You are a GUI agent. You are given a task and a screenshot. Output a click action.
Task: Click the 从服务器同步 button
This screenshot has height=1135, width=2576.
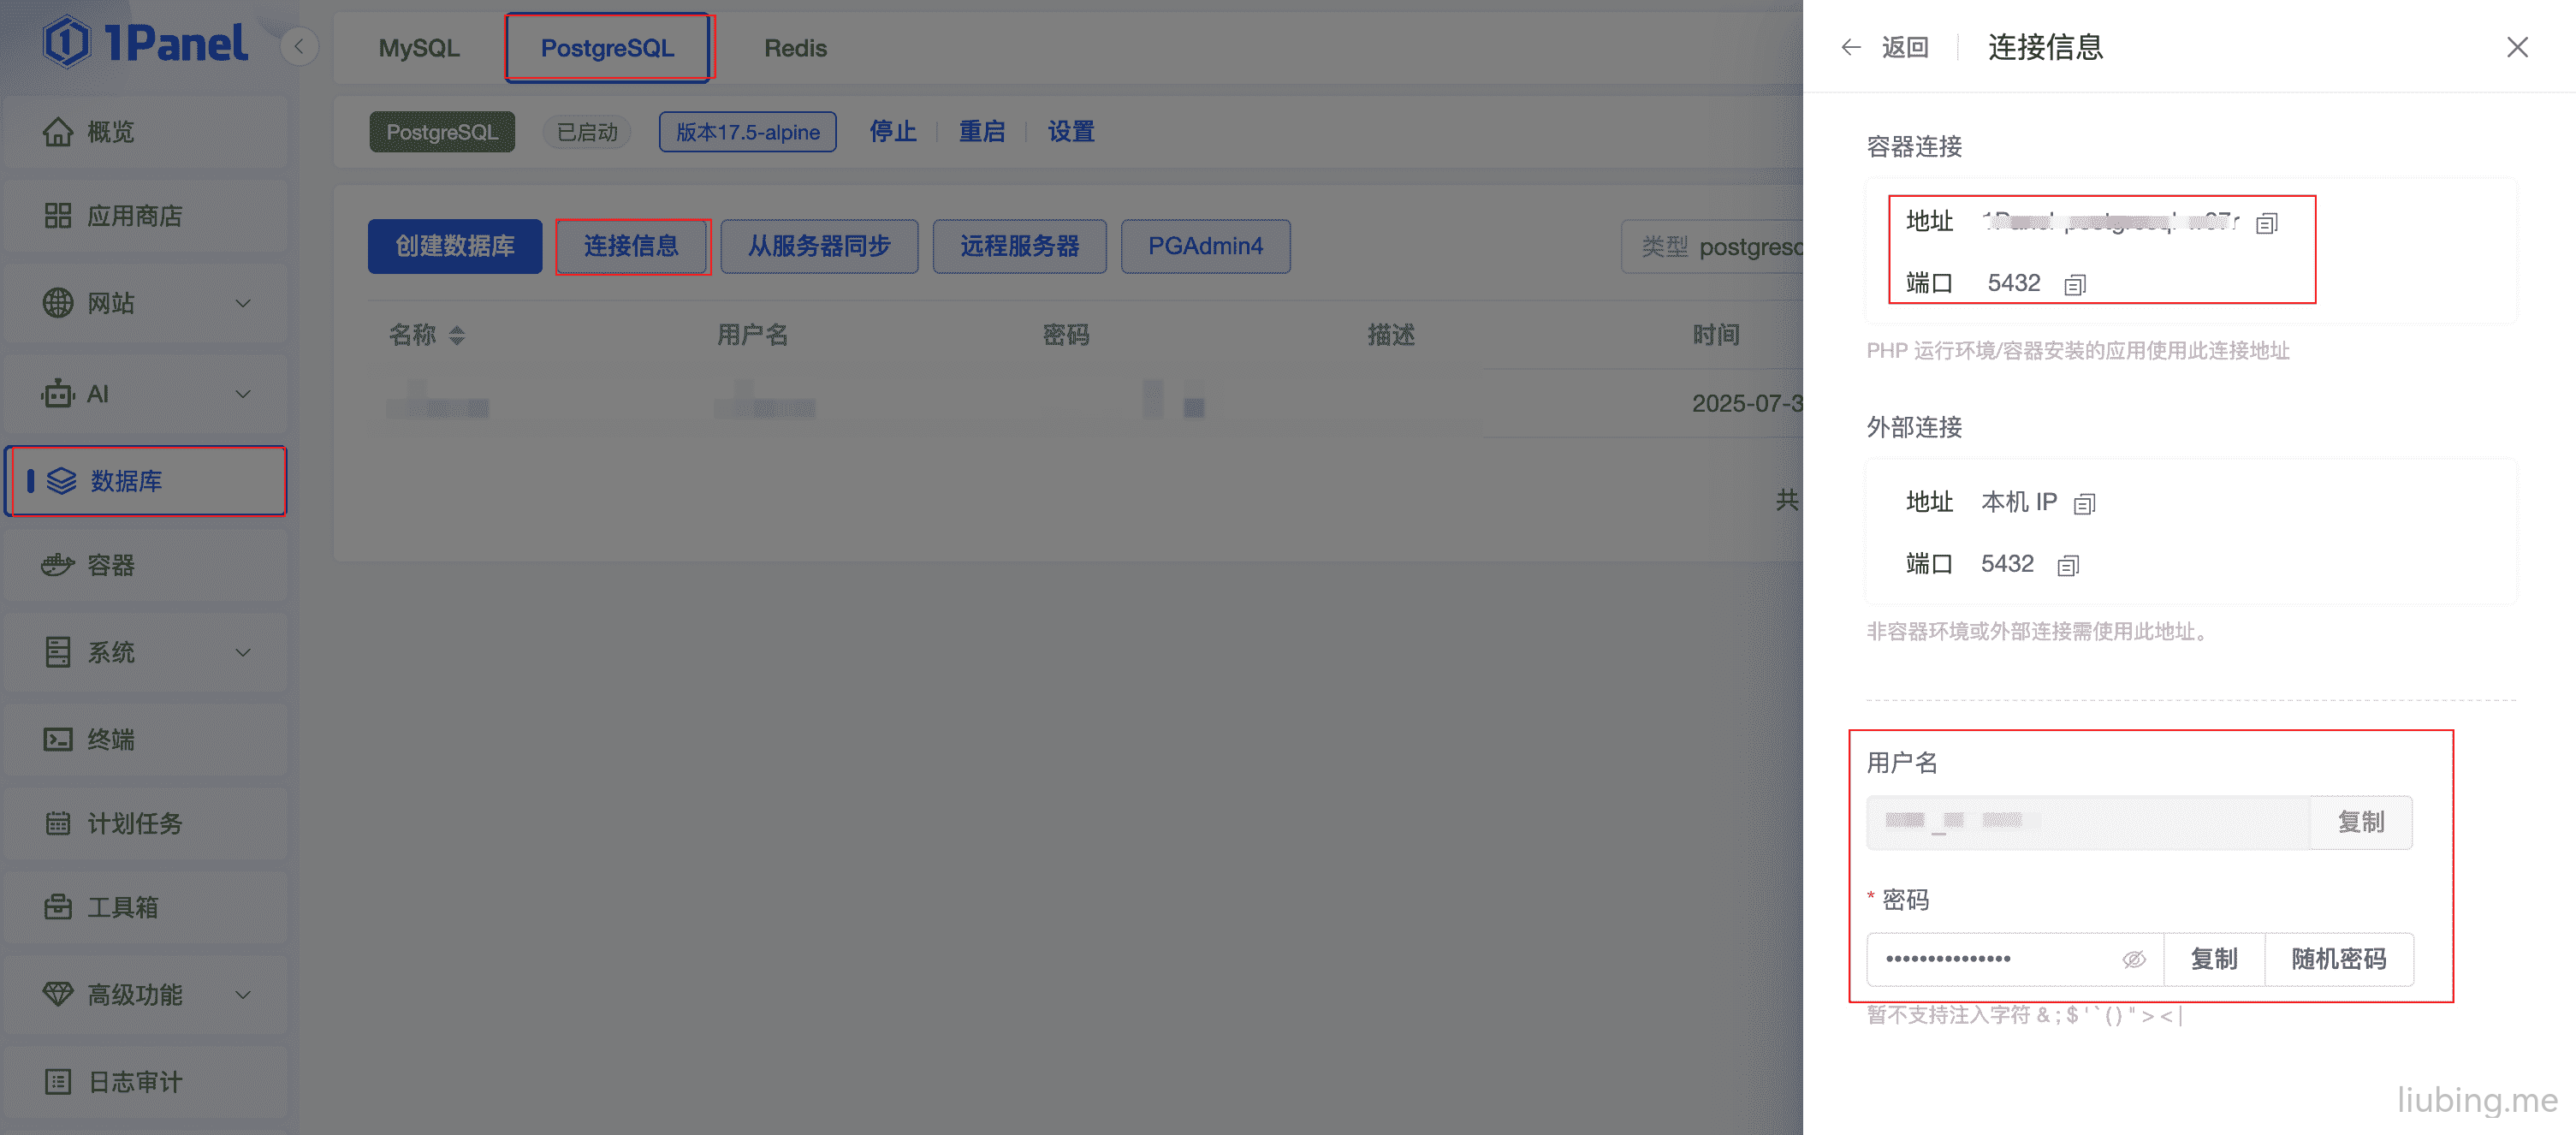[x=819, y=246]
